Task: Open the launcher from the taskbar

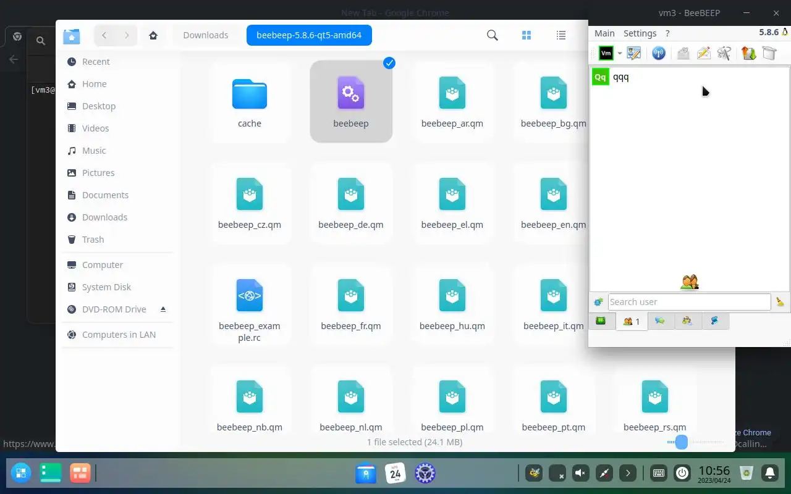Action: [x=20, y=473]
